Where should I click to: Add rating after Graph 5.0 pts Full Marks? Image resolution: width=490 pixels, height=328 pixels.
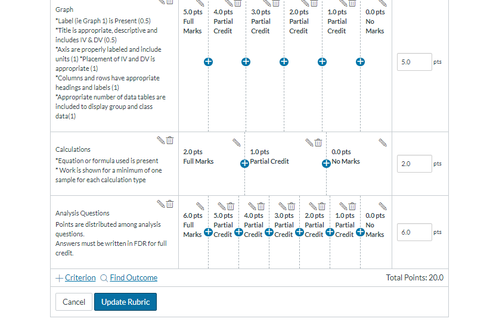(208, 61)
